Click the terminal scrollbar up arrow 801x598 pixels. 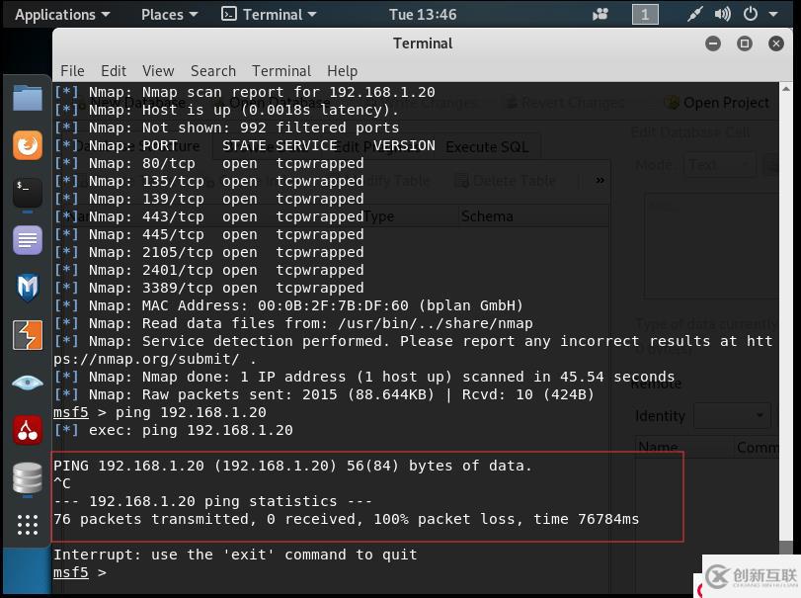(x=785, y=89)
